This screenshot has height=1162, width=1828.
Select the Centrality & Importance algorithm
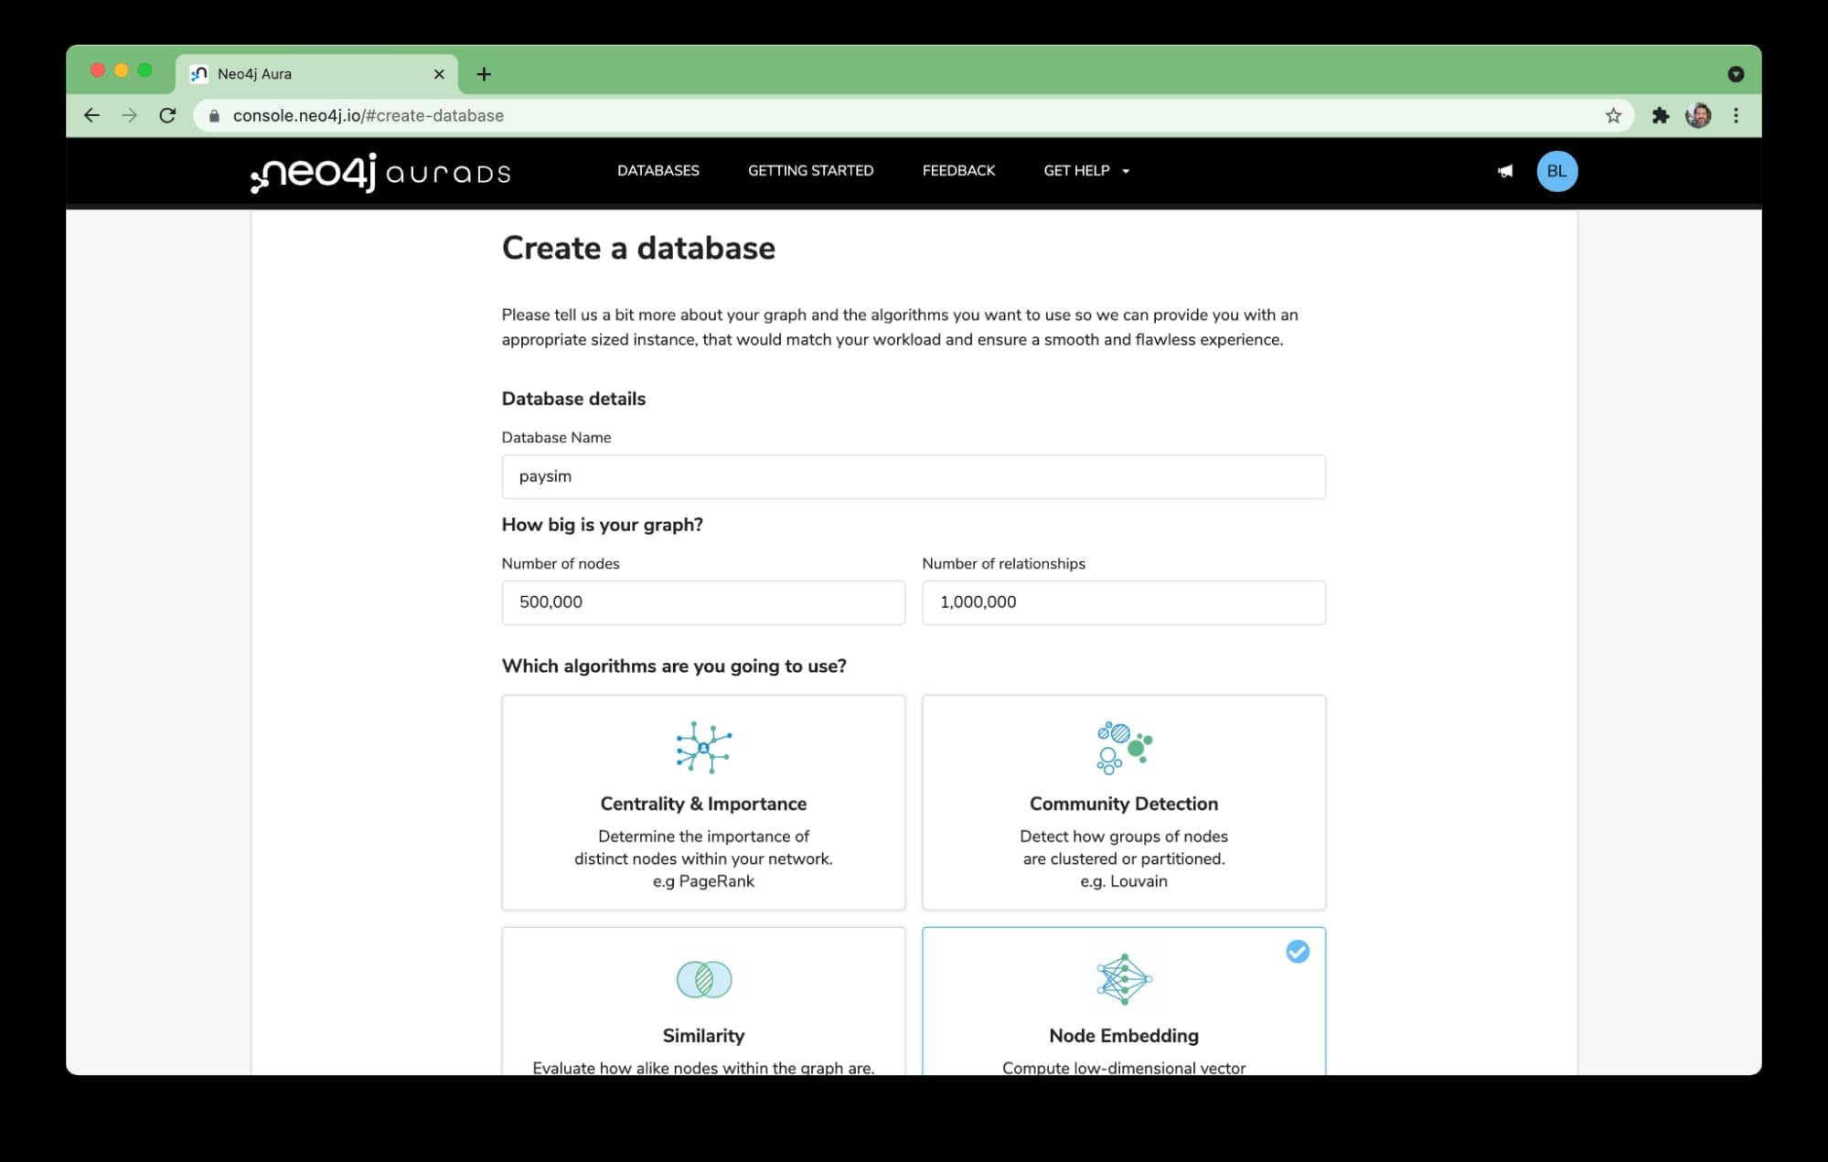(702, 802)
